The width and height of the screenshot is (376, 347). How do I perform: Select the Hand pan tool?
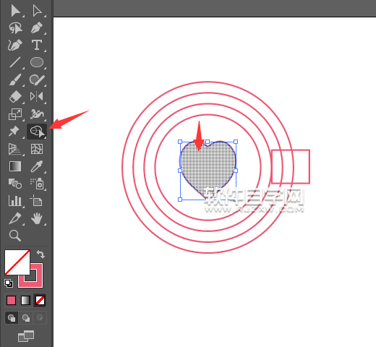click(x=37, y=218)
